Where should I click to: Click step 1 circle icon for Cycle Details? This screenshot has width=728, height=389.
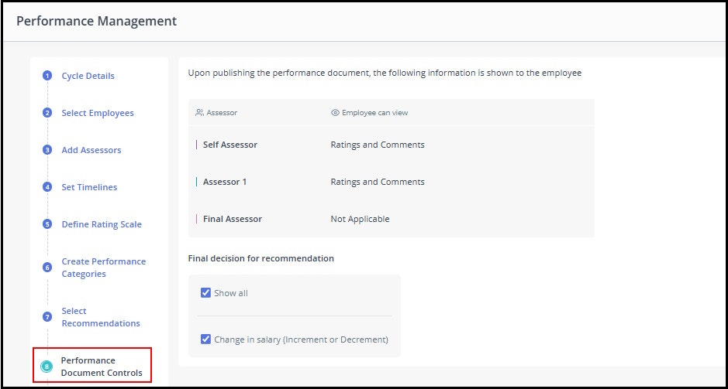(47, 76)
